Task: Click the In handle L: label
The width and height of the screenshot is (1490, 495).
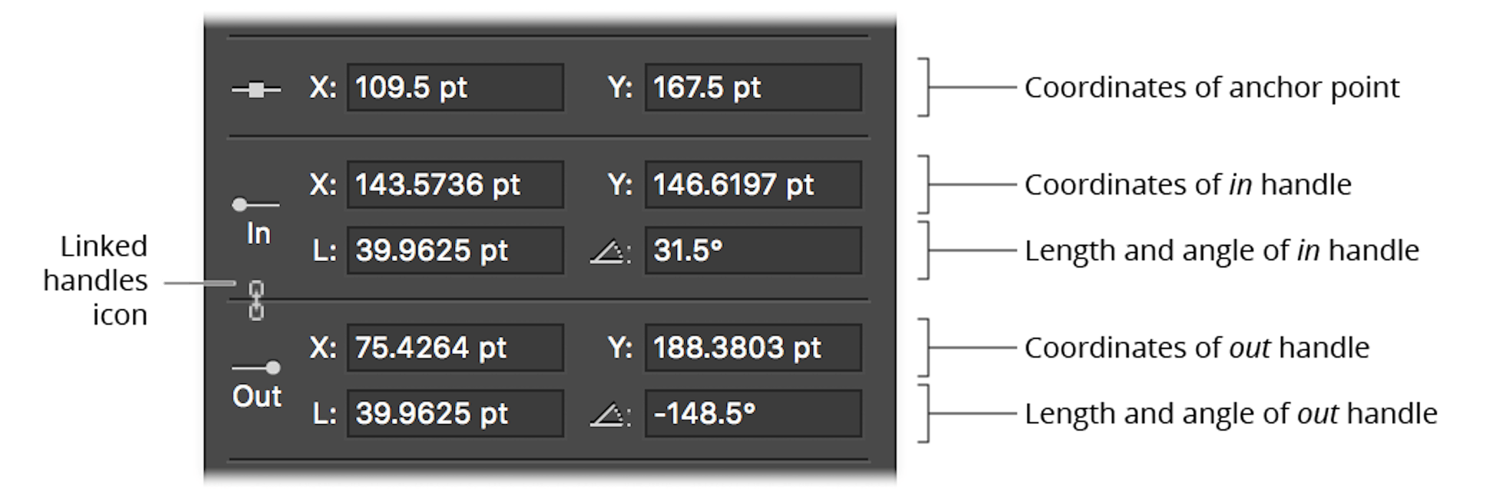Action: (x=325, y=251)
